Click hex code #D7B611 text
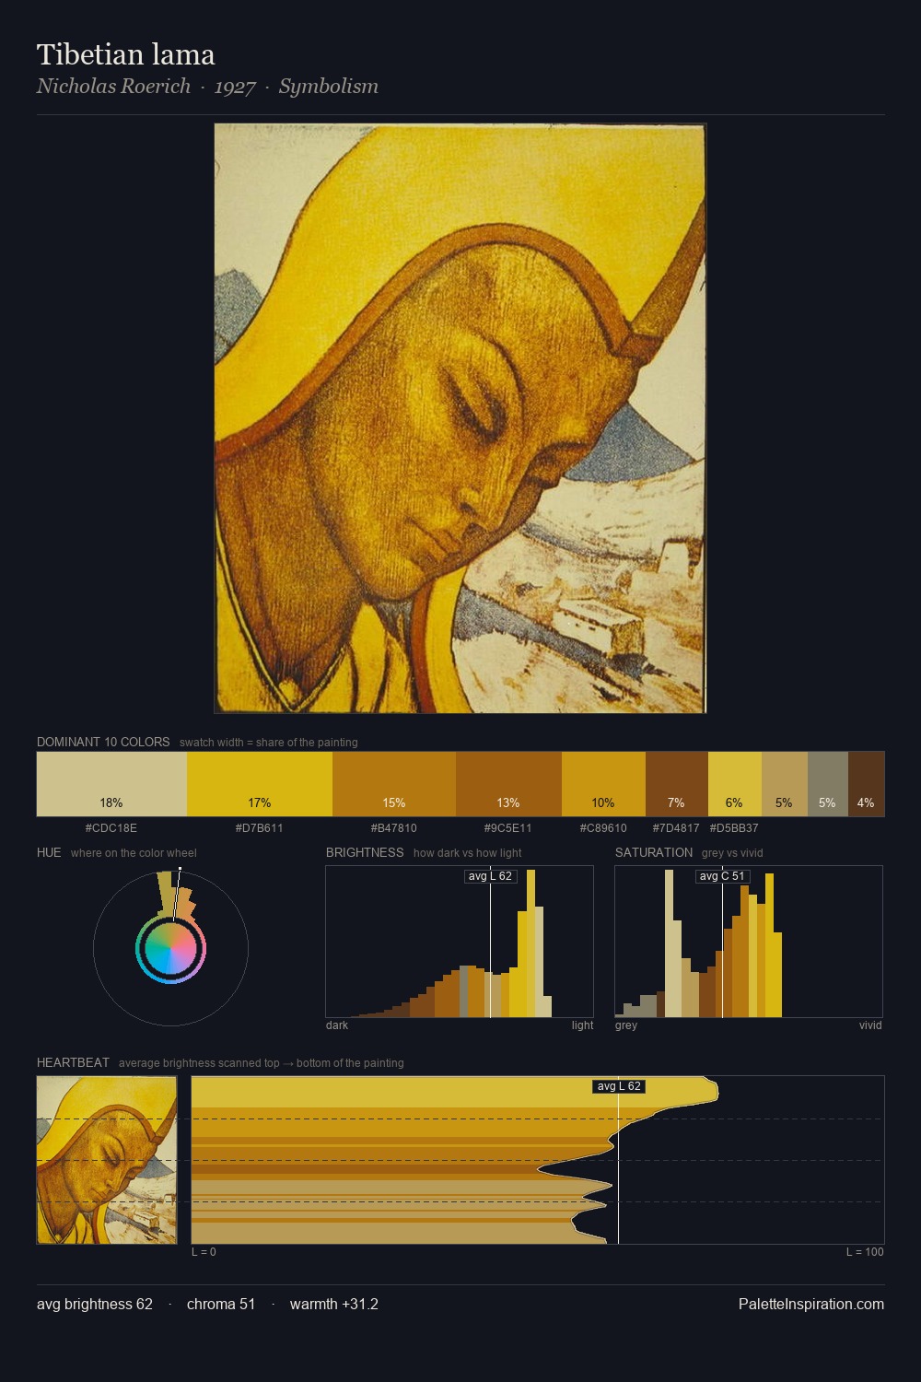This screenshot has height=1382, width=921. pyautogui.click(x=260, y=827)
